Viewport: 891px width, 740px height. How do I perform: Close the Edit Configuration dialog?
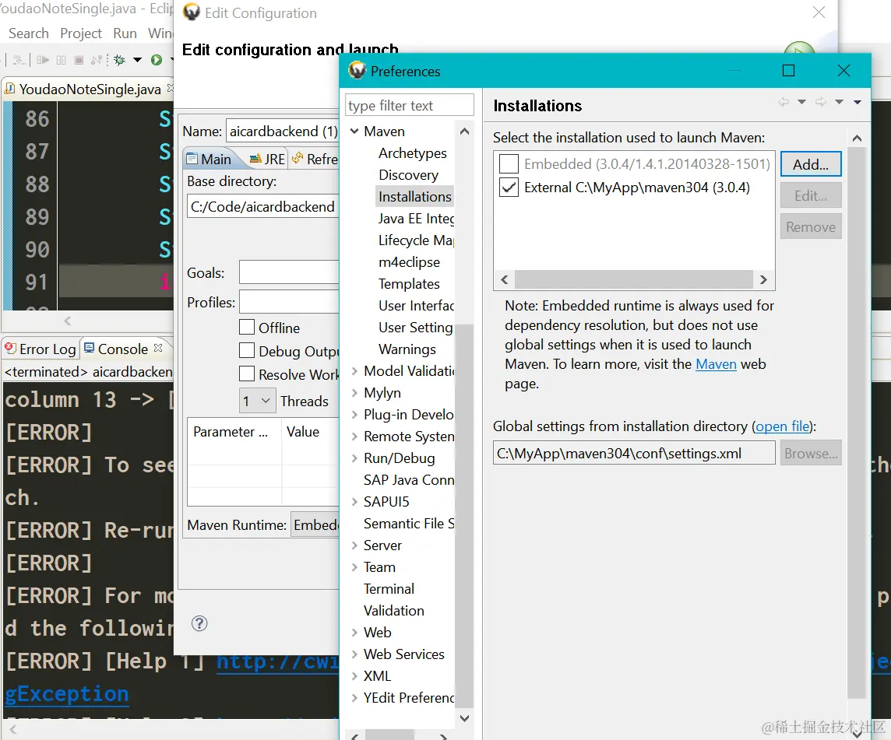tap(819, 12)
